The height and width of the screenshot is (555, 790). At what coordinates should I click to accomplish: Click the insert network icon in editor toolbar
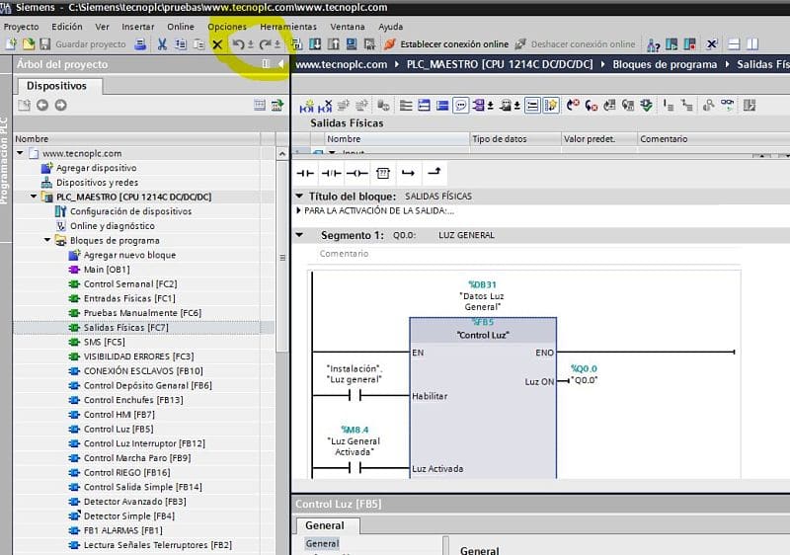[x=306, y=106]
